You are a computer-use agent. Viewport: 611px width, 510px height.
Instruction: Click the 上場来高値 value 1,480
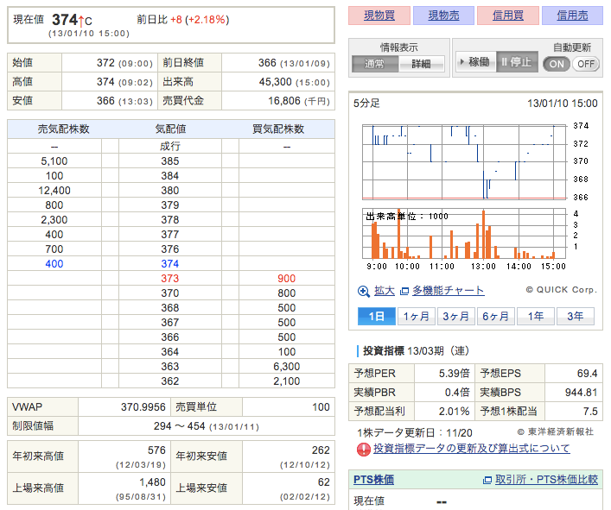(x=152, y=482)
